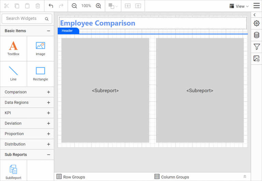Select the Image widget
Viewport: 262px width, 181px height.
(x=41, y=48)
